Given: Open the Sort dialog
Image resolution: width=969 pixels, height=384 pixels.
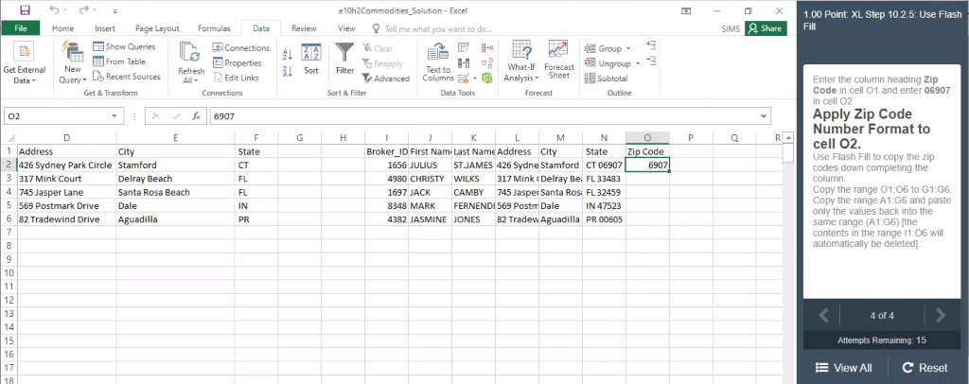Looking at the screenshot, I should [310, 60].
